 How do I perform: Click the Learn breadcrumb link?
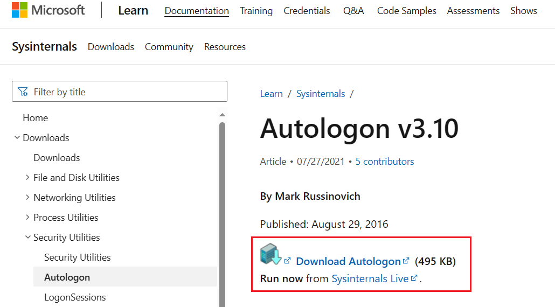[x=272, y=94]
